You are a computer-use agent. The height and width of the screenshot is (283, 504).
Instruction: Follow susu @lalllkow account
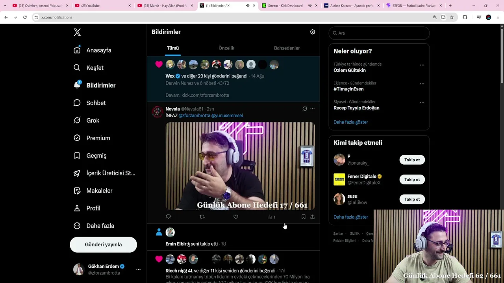412,199
